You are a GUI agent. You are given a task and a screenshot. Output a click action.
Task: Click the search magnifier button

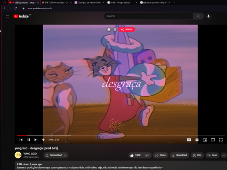coord(198,16)
